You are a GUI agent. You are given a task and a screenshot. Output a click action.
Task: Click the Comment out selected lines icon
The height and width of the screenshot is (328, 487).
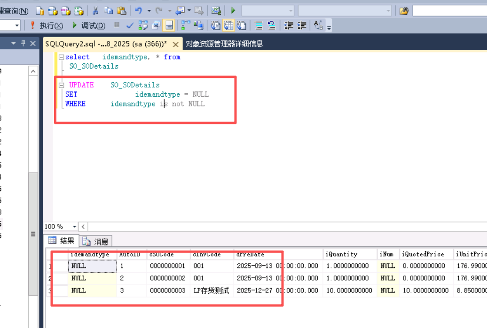tap(258, 25)
